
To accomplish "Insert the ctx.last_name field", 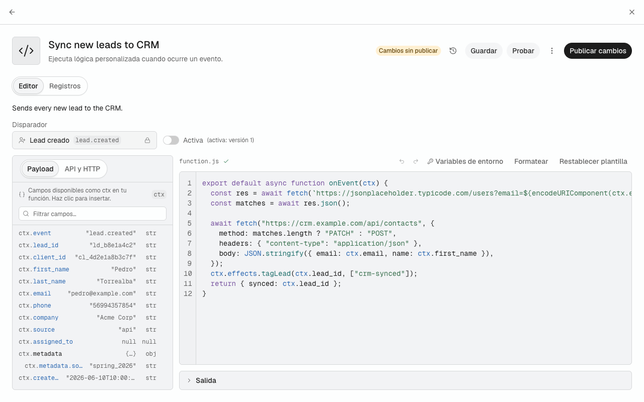I will click(x=93, y=281).
